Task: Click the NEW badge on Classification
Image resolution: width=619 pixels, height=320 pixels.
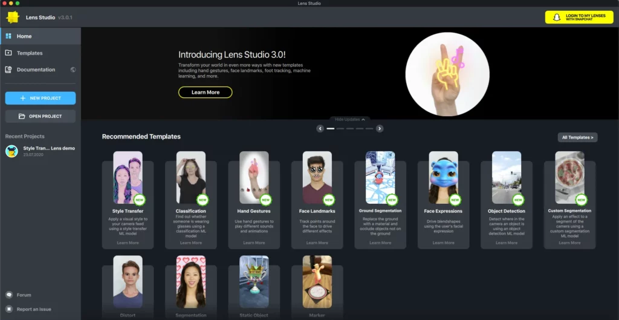Action: (x=203, y=200)
